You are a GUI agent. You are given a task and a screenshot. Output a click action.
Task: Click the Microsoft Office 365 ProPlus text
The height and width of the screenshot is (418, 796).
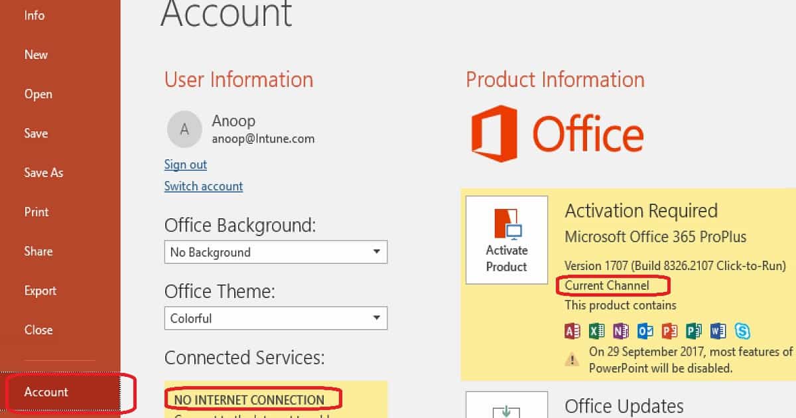click(x=655, y=237)
